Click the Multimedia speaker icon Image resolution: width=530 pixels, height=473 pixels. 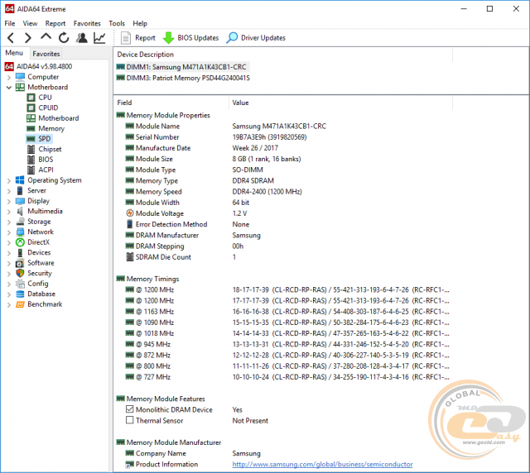pyautogui.click(x=20, y=212)
